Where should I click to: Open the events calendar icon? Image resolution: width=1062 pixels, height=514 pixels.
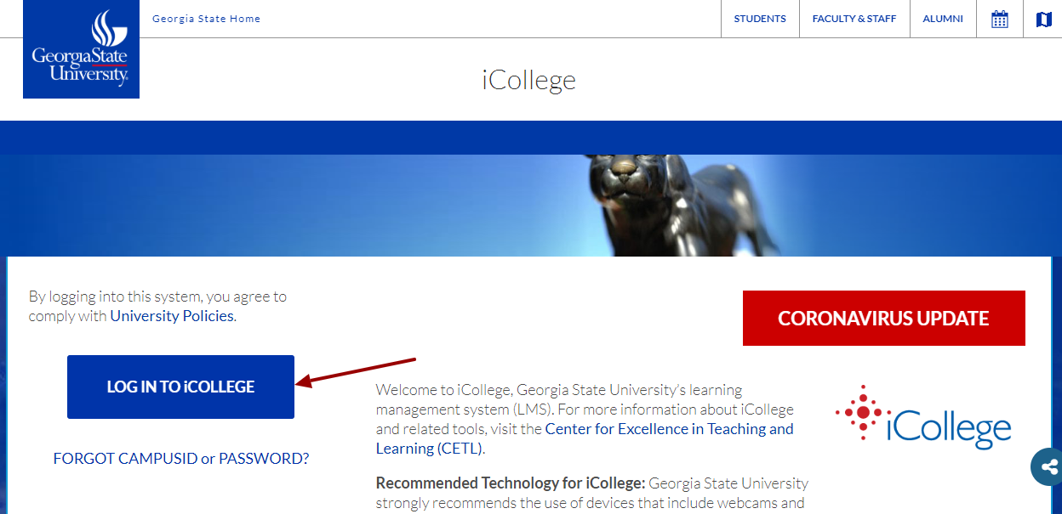pyautogui.click(x=999, y=18)
